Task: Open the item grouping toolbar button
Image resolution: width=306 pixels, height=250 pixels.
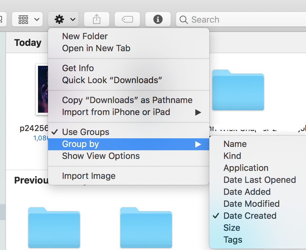Action: pos(27,19)
